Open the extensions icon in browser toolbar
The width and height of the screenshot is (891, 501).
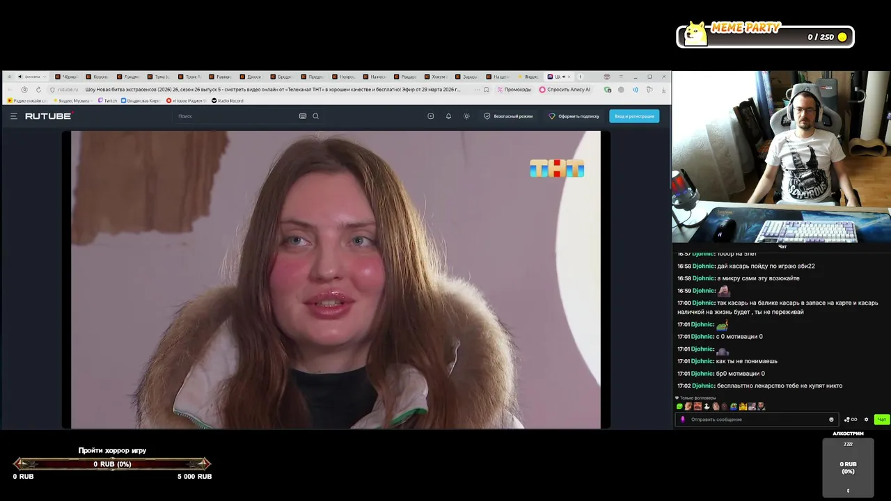[649, 90]
